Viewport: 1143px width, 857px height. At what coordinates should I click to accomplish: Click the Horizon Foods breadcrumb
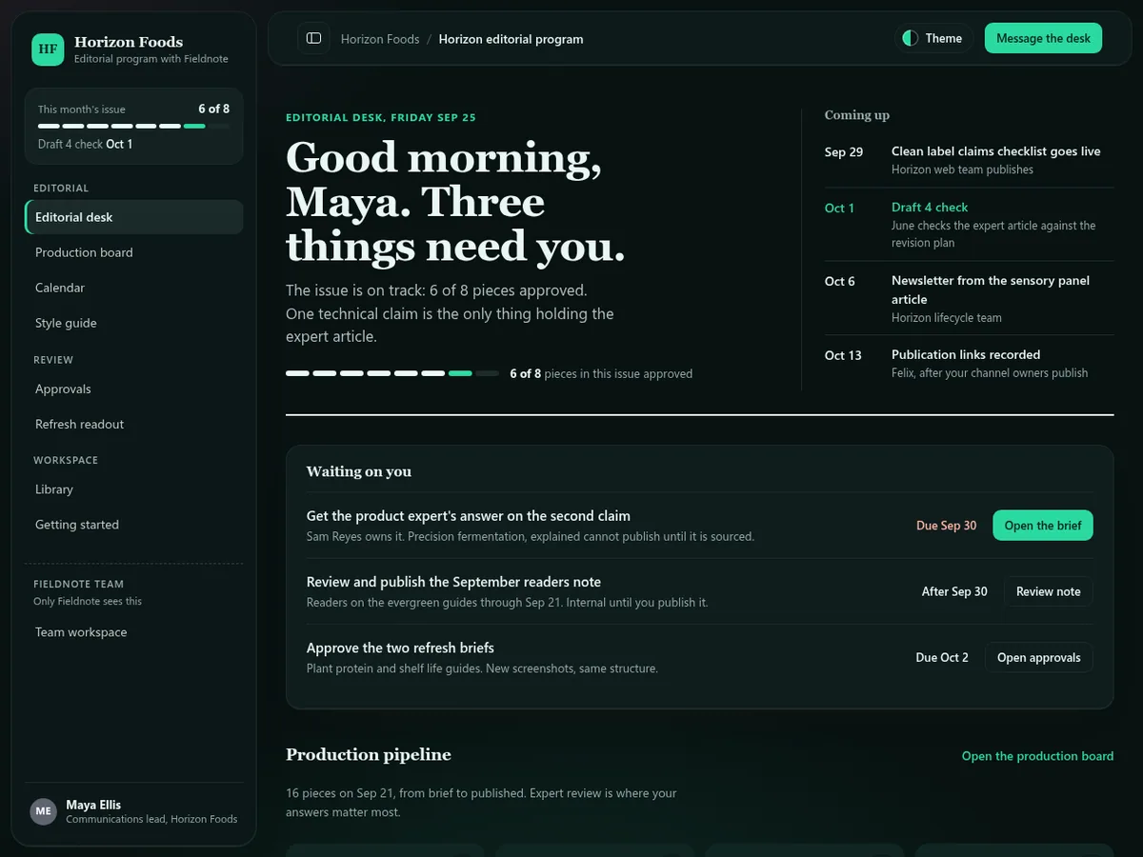(x=380, y=39)
